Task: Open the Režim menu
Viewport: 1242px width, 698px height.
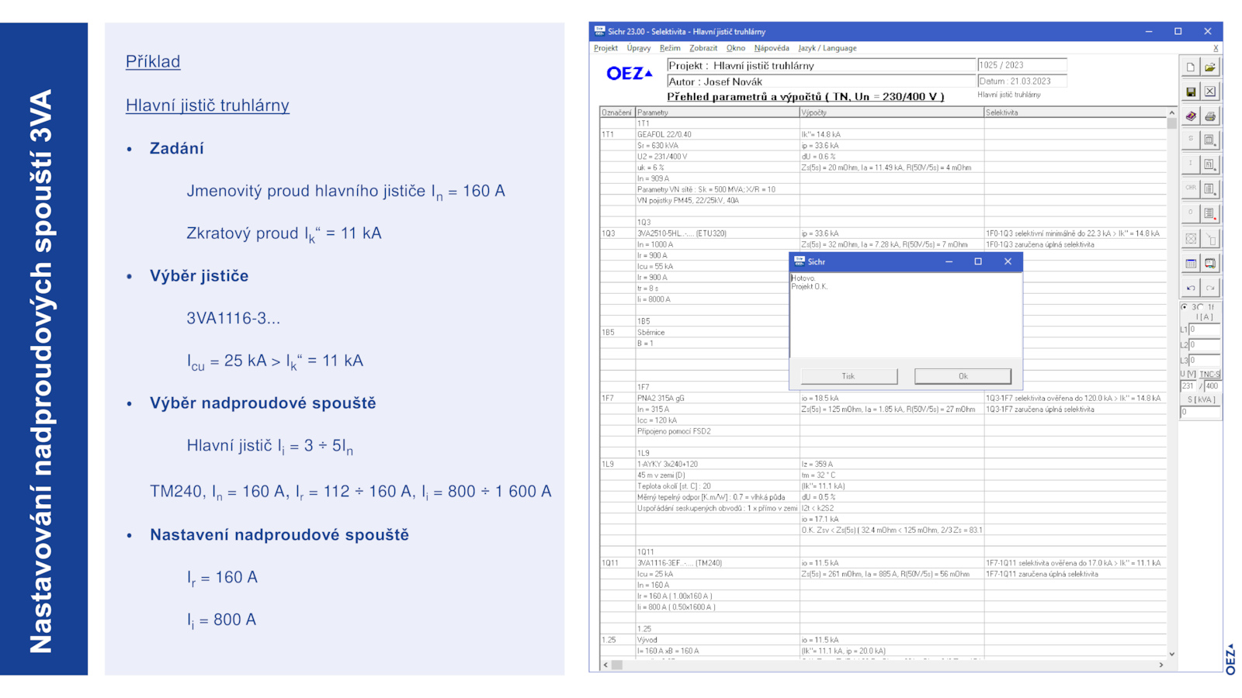Action: click(x=669, y=48)
